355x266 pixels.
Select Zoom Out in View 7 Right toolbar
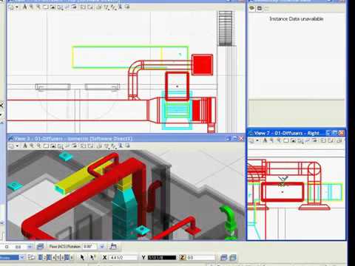tap(279, 140)
